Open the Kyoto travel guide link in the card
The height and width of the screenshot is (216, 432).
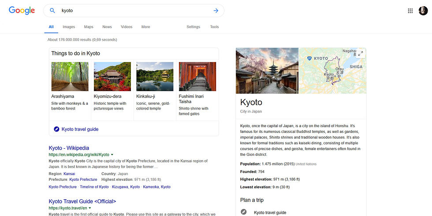(x=80, y=129)
